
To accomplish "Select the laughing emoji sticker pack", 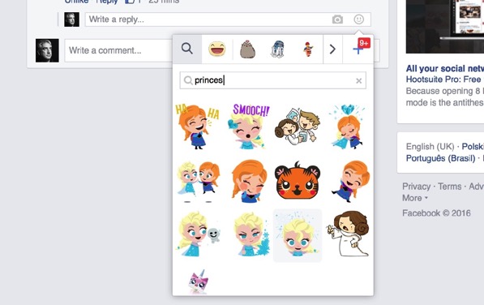I will [216, 49].
